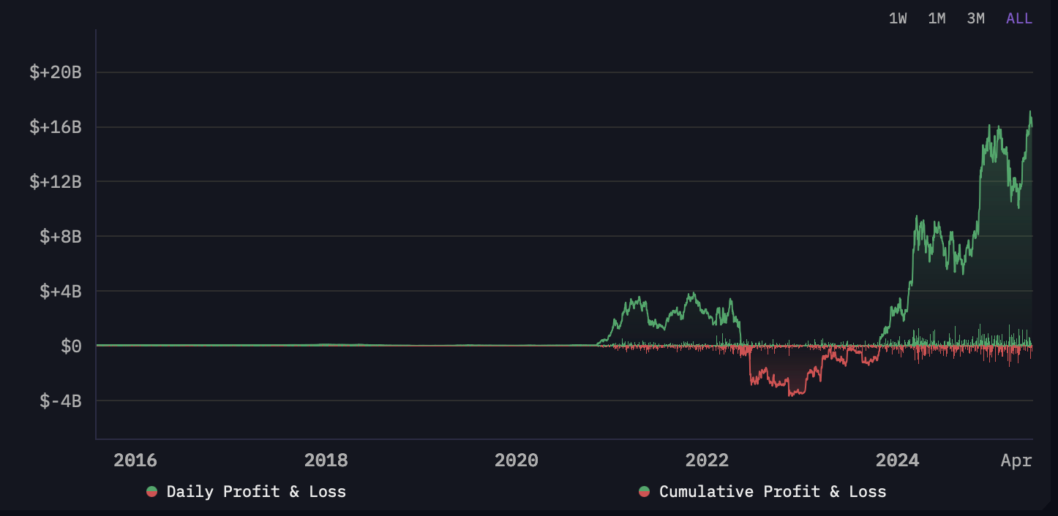
Task: Switch chart to 1M range
Action: (937, 19)
